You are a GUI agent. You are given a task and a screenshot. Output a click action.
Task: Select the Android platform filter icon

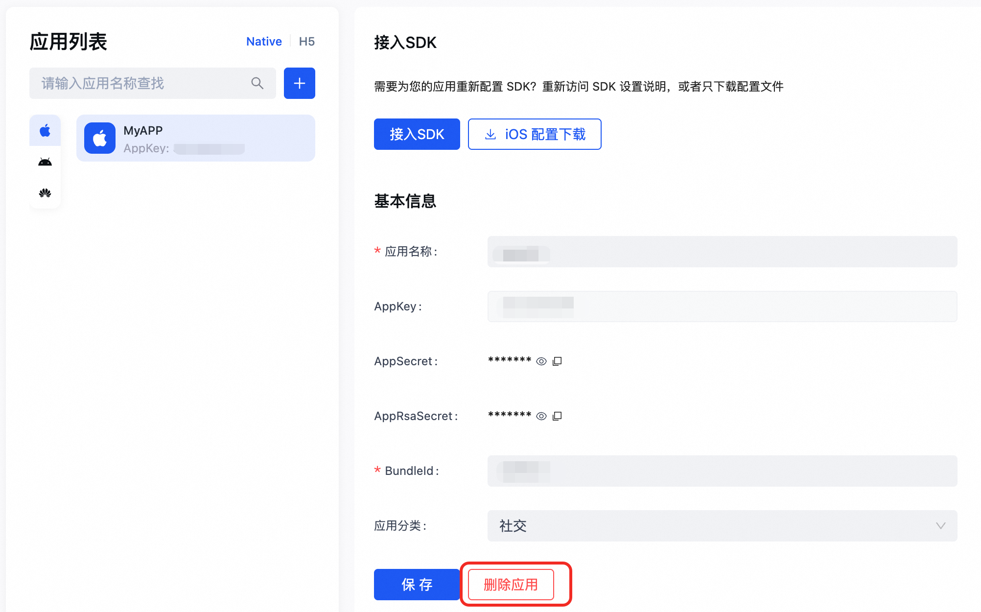pyautogui.click(x=45, y=162)
